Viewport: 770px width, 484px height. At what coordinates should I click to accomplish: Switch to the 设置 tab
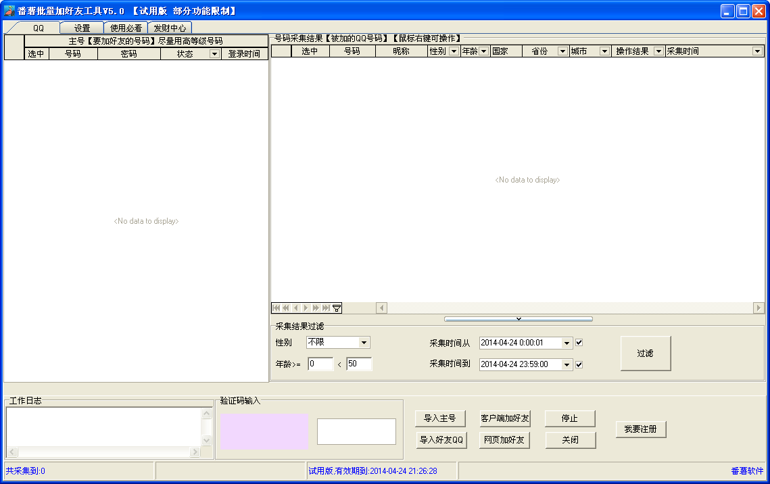82,28
